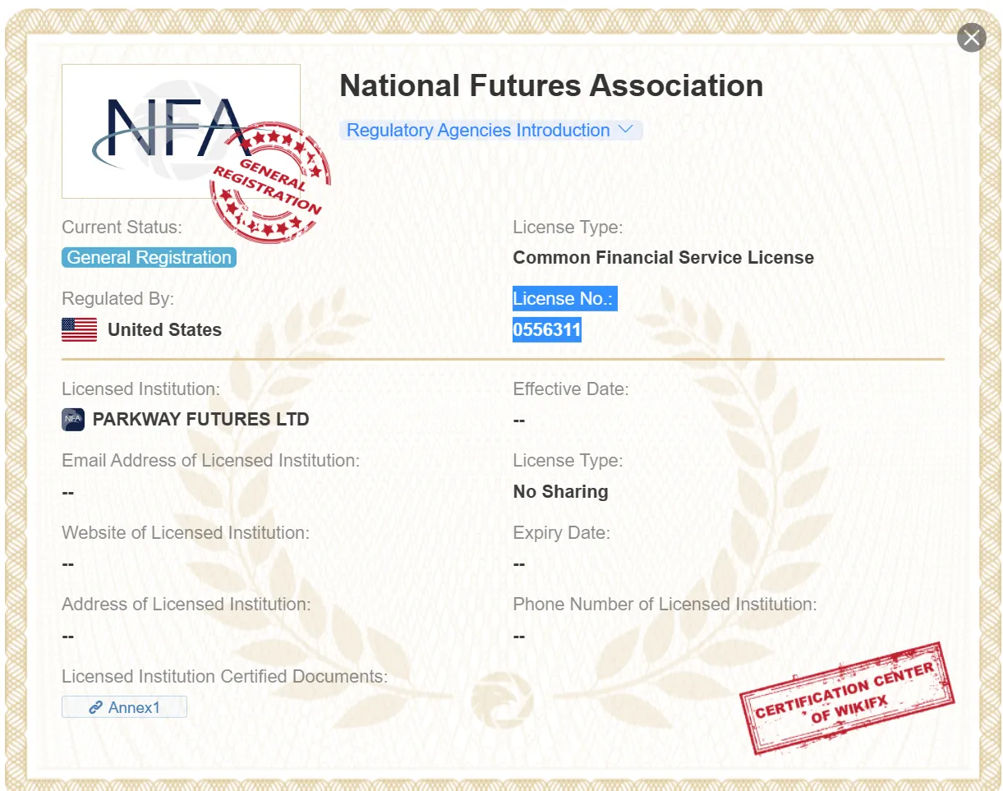Screen dimensions: 1003x791
Task: Open the Annex1 certified document link
Action: coord(124,707)
